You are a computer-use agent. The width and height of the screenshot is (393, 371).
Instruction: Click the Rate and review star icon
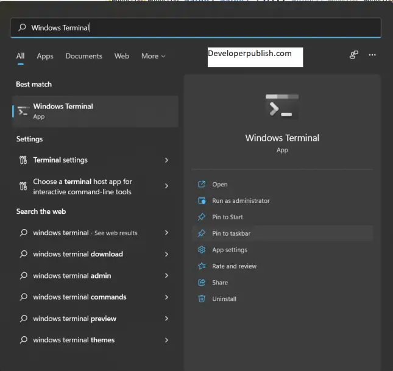coord(202,266)
